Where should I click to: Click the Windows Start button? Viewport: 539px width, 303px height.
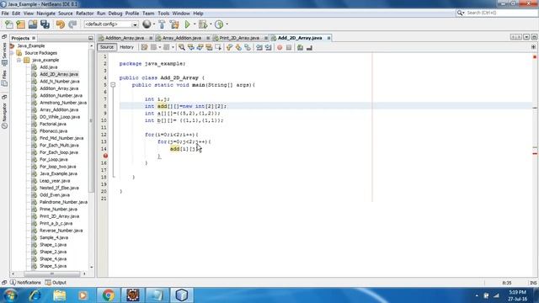pyautogui.click(x=10, y=295)
